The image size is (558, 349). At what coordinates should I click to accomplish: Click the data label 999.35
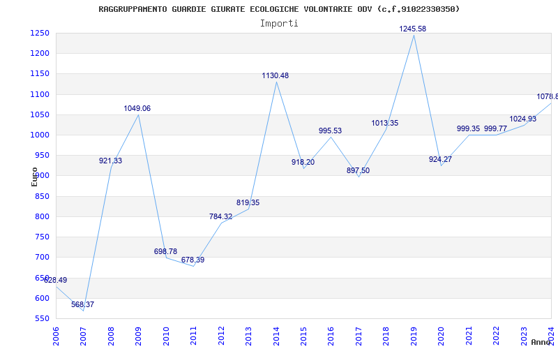(468, 128)
